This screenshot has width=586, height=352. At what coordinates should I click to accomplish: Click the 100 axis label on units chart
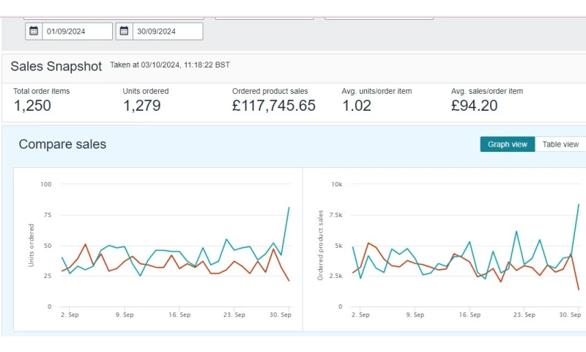coord(45,184)
